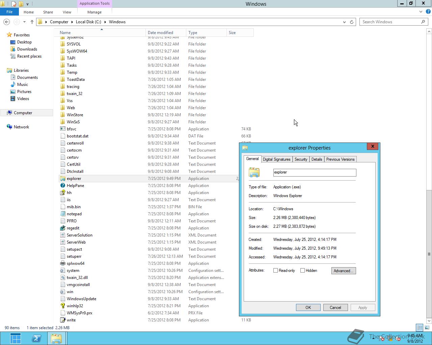Select Documents library in sidebar

[27, 77]
